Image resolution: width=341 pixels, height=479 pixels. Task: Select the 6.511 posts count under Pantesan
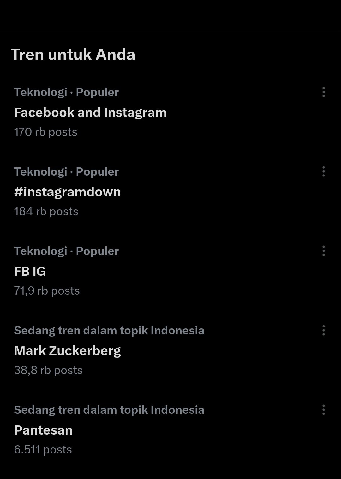pyautogui.click(x=43, y=449)
